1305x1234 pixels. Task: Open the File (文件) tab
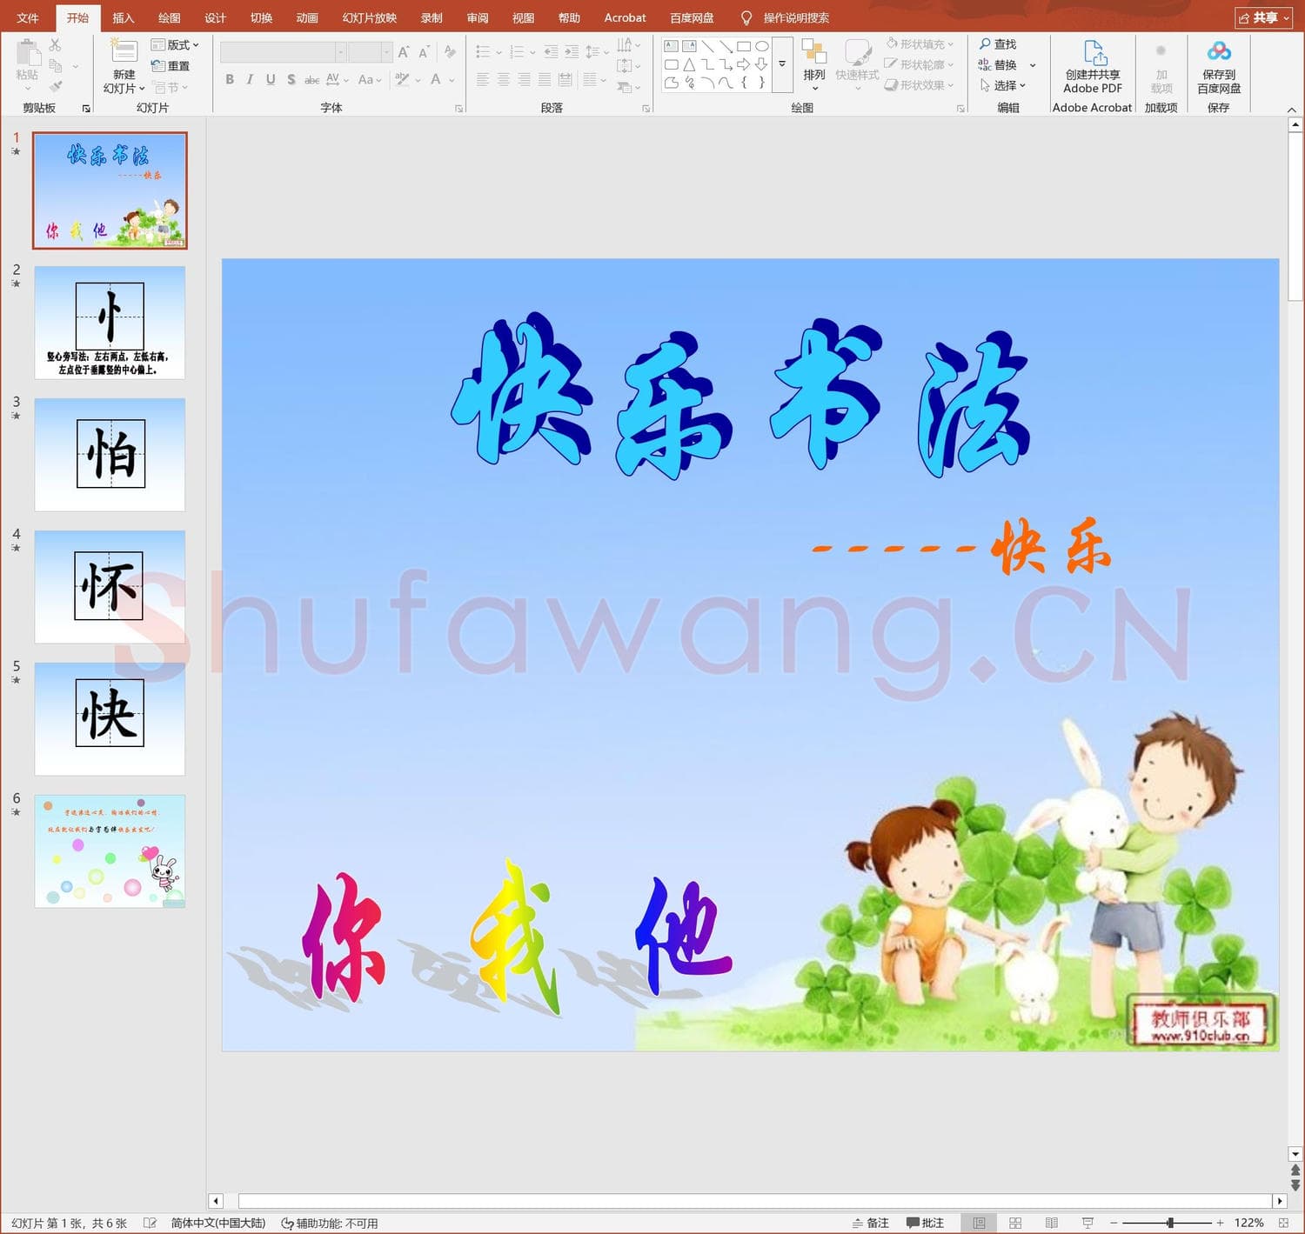coord(28,17)
